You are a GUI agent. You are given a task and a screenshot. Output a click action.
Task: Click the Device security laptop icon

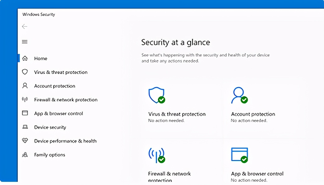point(25,127)
